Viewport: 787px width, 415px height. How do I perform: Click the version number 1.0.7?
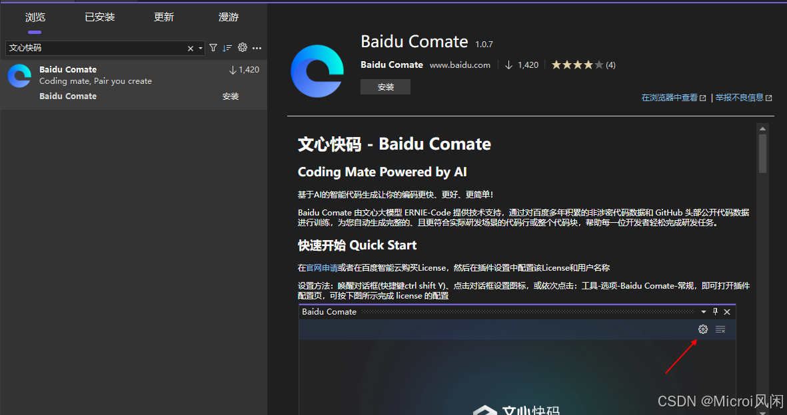(x=484, y=44)
